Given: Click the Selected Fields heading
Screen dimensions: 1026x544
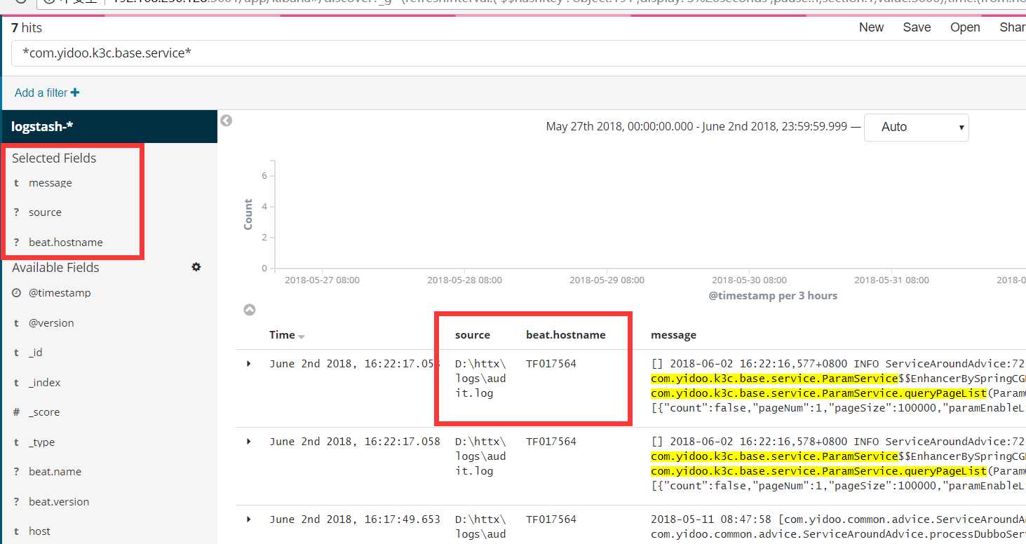Looking at the screenshot, I should coord(54,158).
